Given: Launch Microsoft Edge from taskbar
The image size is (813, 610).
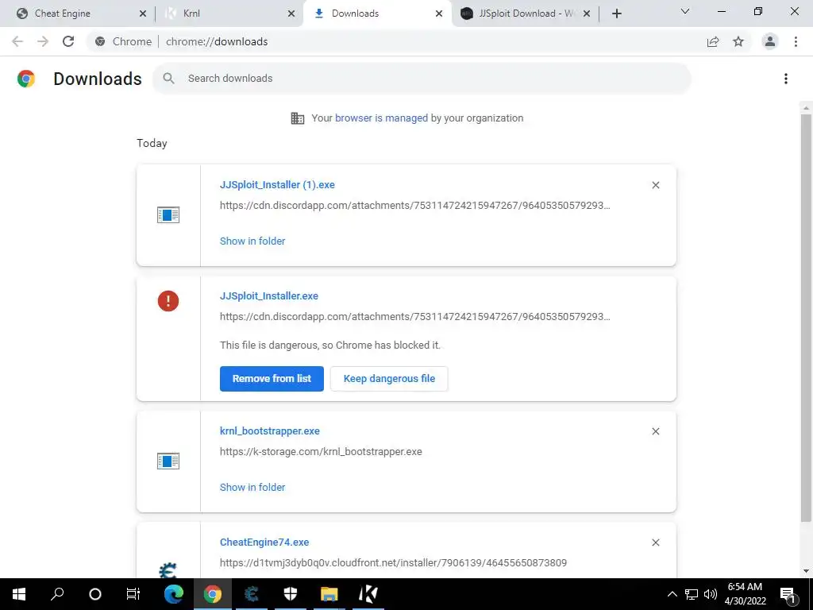Looking at the screenshot, I should click(x=173, y=594).
